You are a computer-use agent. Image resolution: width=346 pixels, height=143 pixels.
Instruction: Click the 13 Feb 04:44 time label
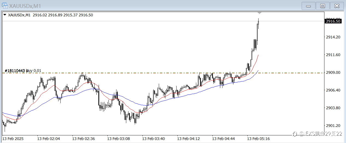pos(223,139)
